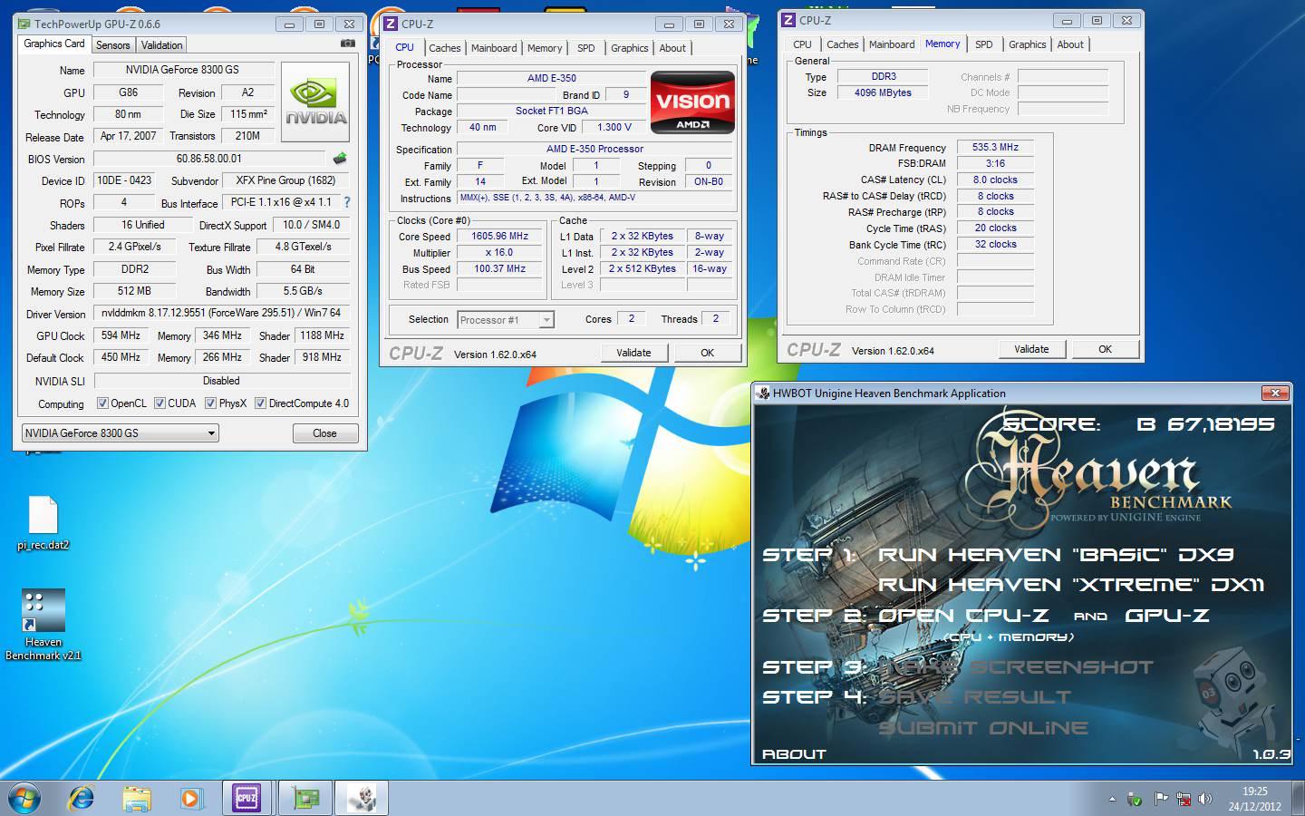Screen dimensions: 1305x816
Task: Click Run Heaven "Xtreme" DX11 in HWBOT app
Action: 1071,585
